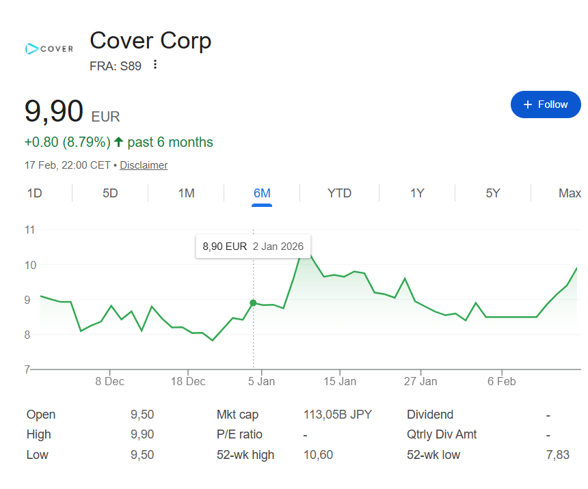Click the y-axis label 10
The height and width of the screenshot is (489, 588).
(x=30, y=265)
